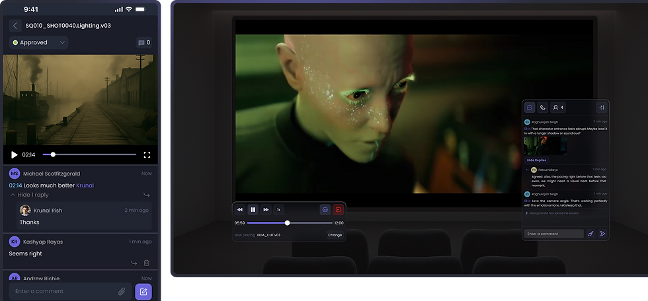Open the Approved status dropdown
This screenshot has width=648, height=301.
pyautogui.click(x=39, y=42)
